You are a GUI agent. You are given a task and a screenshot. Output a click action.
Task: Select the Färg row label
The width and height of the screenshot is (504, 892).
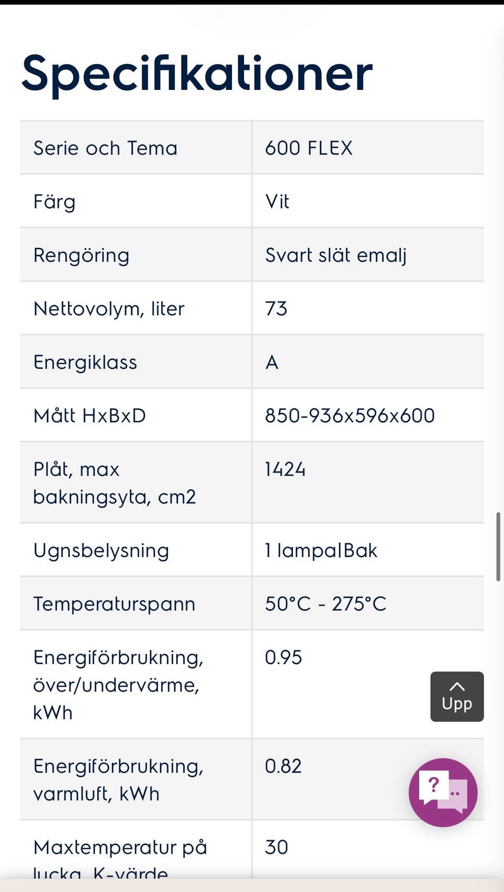pyautogui.click(x=55, y=202)
